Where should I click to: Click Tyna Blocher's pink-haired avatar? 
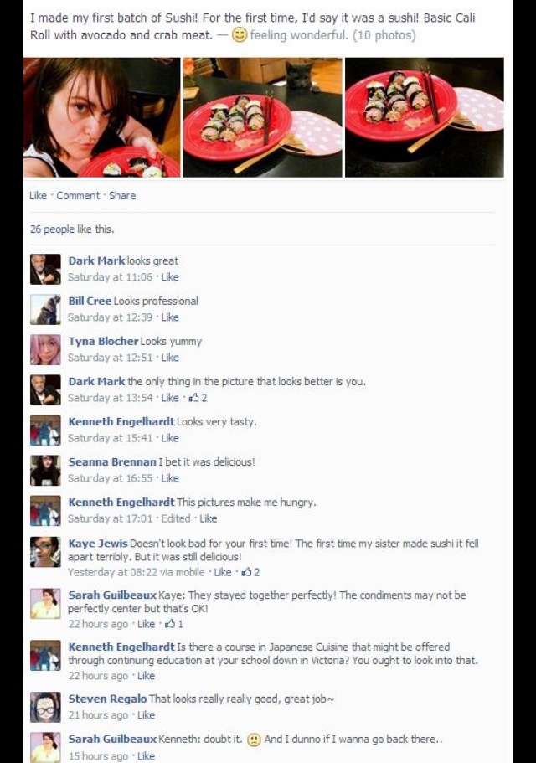(x=45, y=350)
